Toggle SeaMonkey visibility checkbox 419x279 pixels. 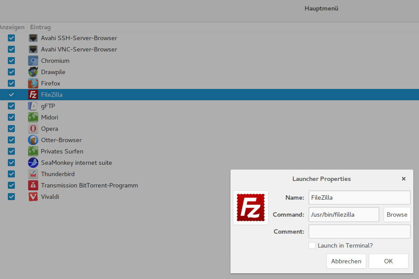11,163
